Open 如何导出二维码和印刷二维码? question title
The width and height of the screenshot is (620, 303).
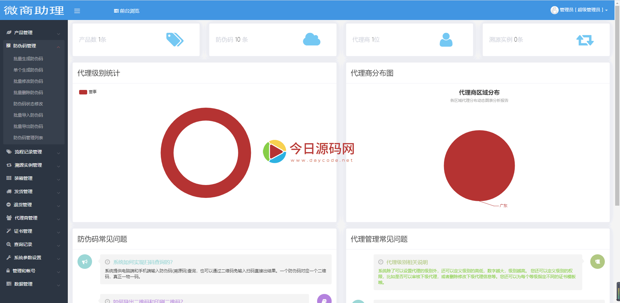point(148,301)
